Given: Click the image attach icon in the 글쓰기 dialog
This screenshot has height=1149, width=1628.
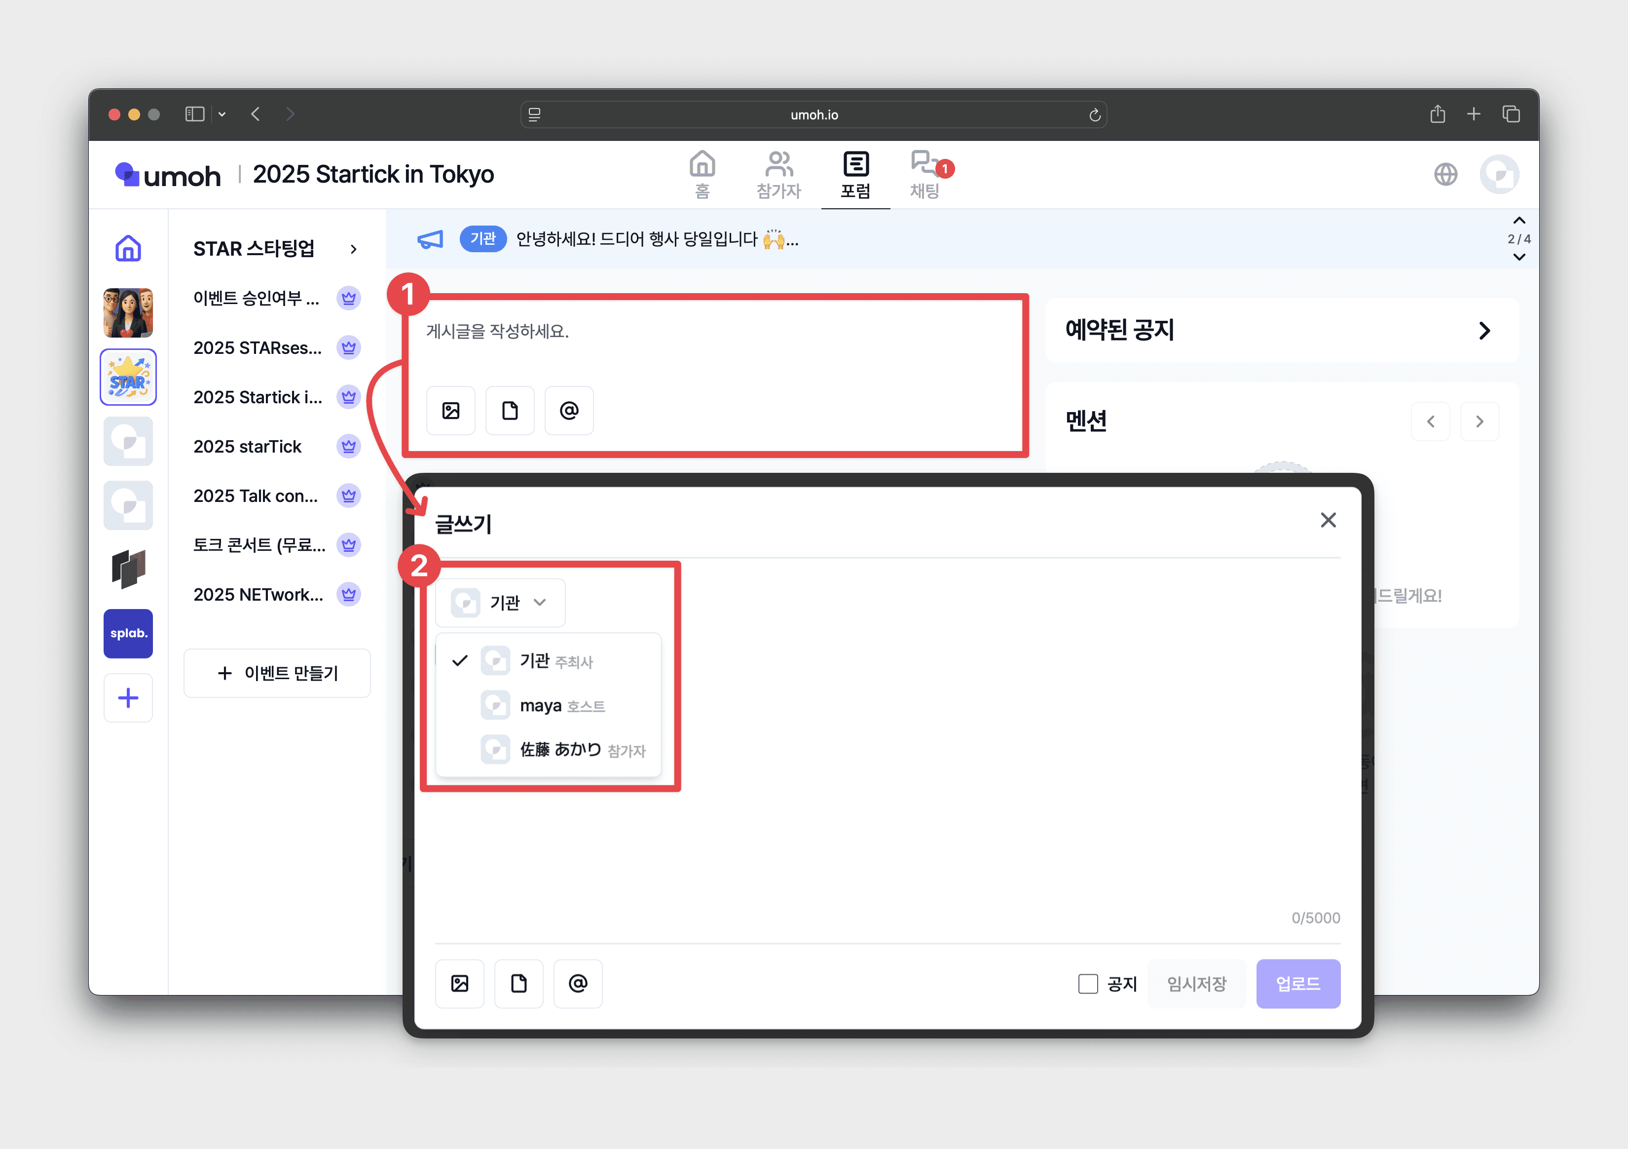Looking at the screenshot, I should [459, 983].
